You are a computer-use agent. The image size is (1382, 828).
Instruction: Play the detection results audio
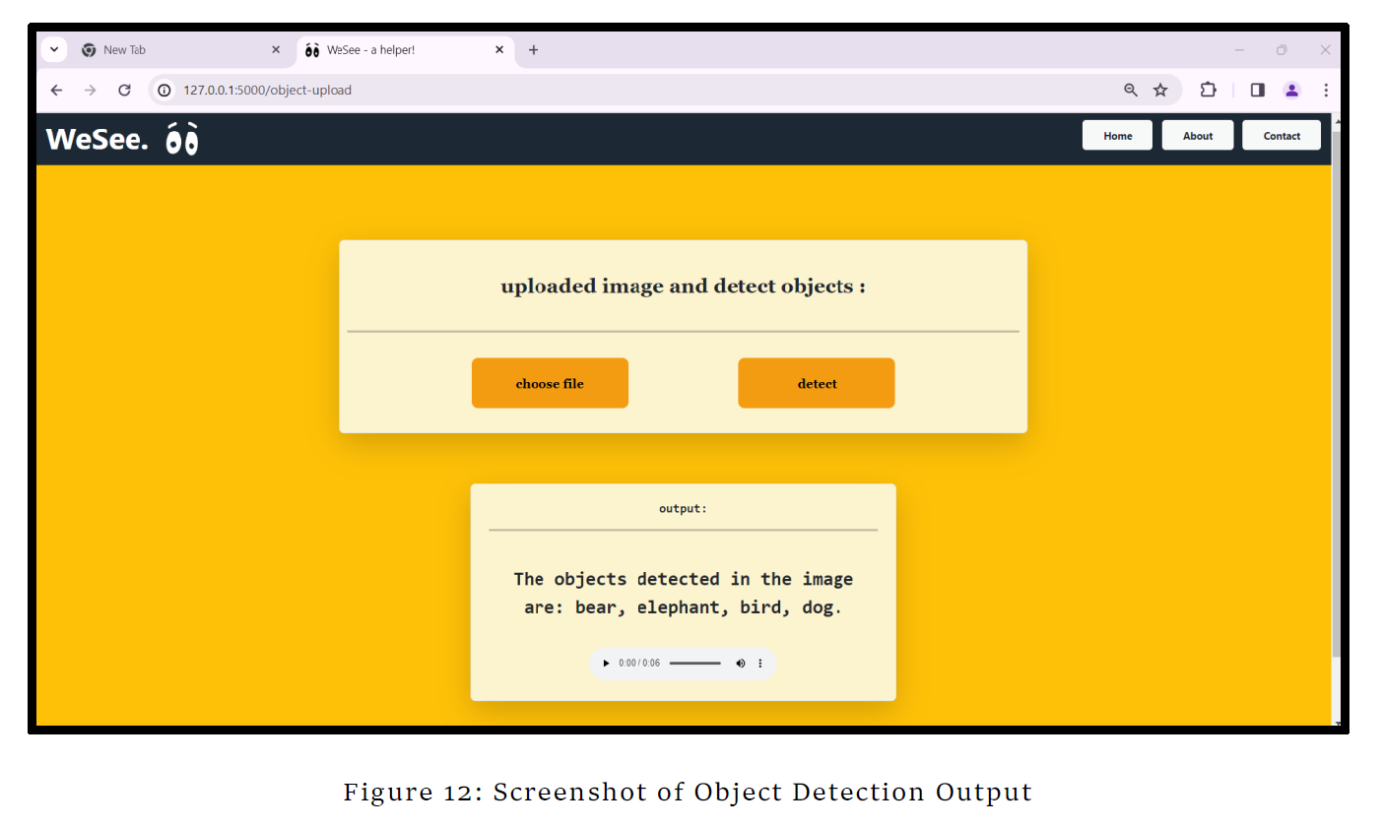click(x=606, y=663)
